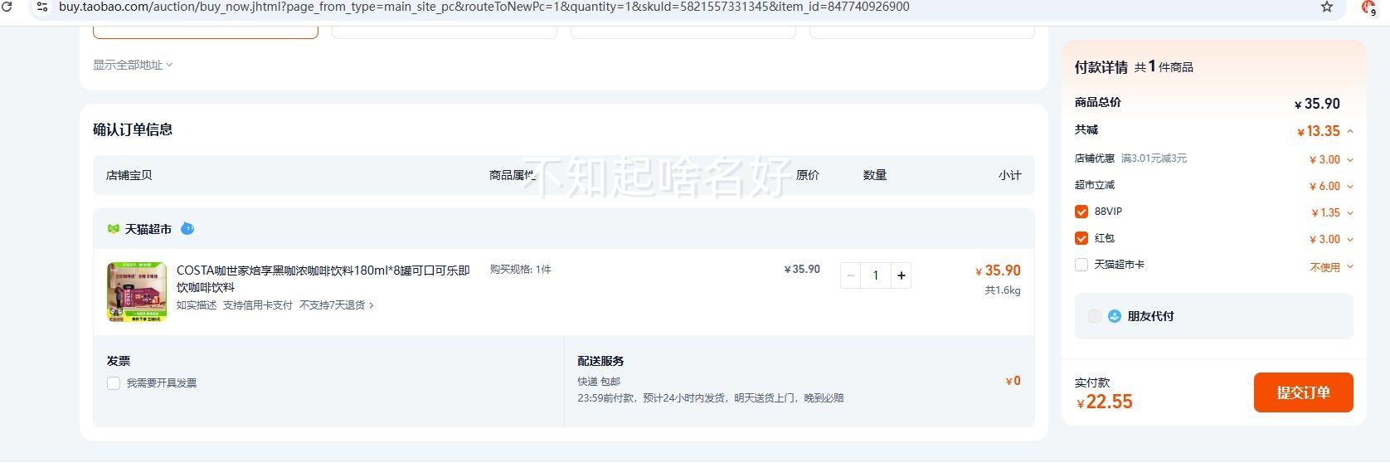Expand the 店铺优惠 ¥3.00 dropdown
The width and height of the screenshot is (1390, 463).
[x=1350, y=159]
